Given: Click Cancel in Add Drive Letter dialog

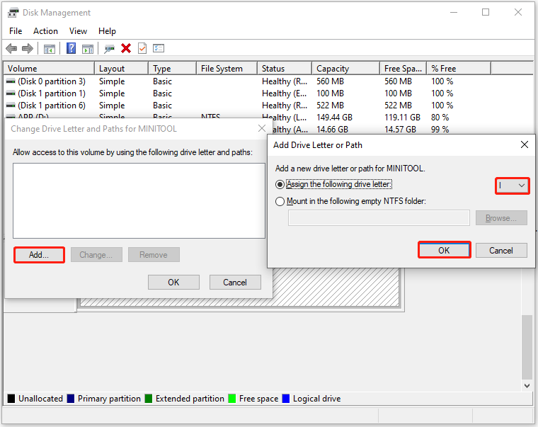Looking at the screenshot, I should point(501,250).
